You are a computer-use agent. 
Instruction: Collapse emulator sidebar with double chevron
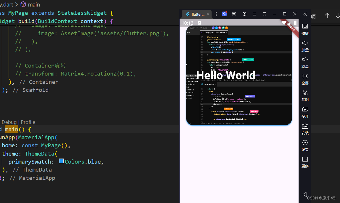tap(305, 14)
